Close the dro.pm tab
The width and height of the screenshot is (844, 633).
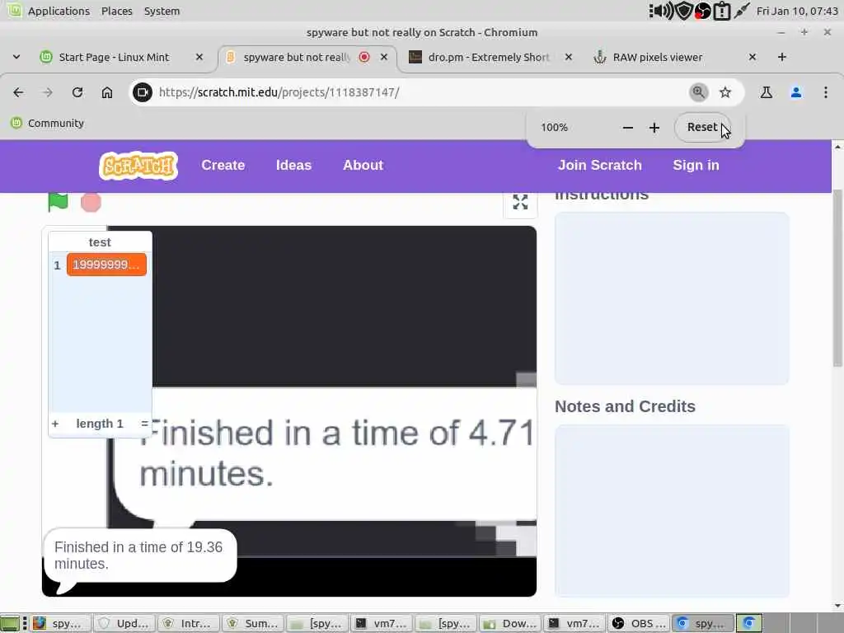coord(569,57)
